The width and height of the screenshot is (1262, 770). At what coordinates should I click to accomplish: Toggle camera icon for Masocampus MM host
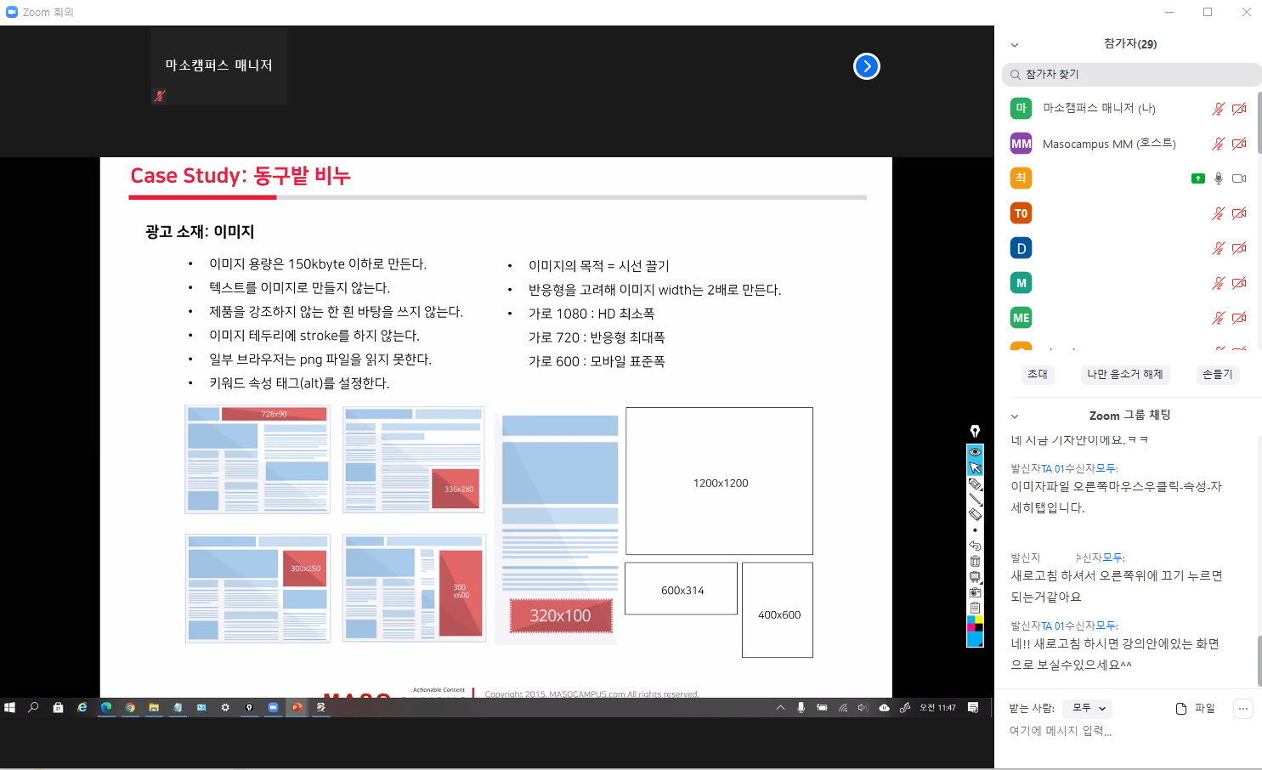tap(1239, 144)
